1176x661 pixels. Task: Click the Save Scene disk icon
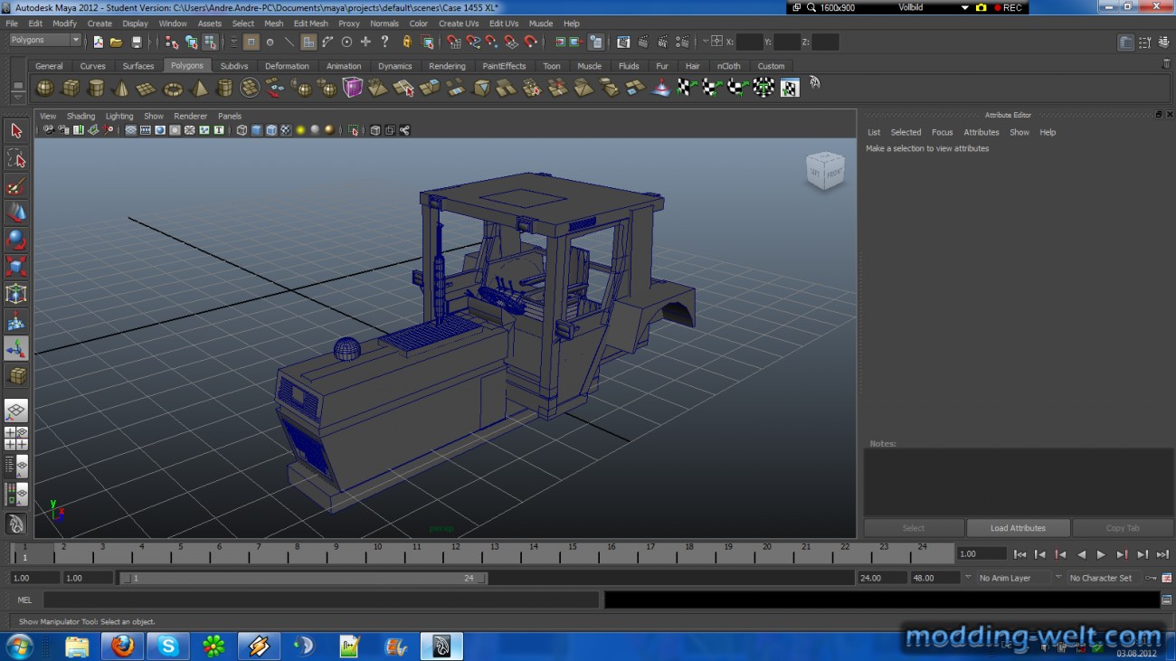137,42
